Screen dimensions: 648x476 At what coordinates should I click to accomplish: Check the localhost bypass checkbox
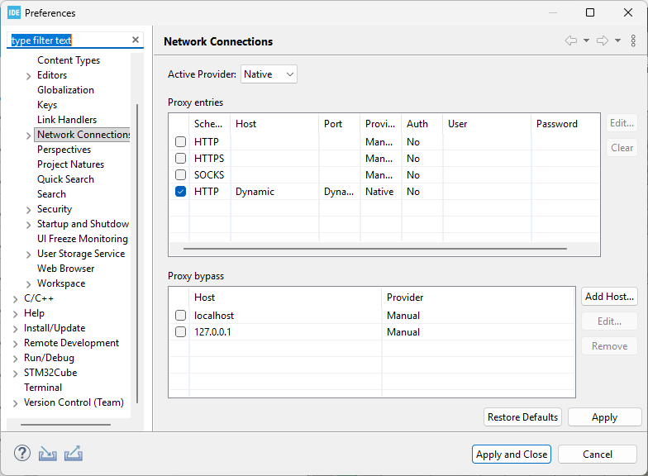tap(180, 316)
